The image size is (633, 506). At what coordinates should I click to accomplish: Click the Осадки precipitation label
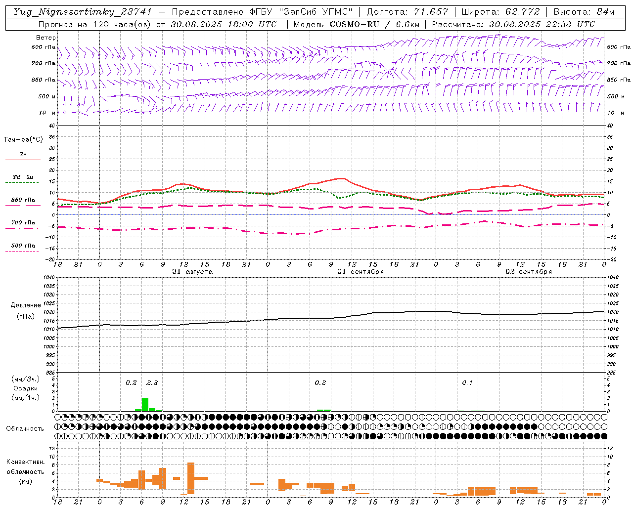click(25, 388)
